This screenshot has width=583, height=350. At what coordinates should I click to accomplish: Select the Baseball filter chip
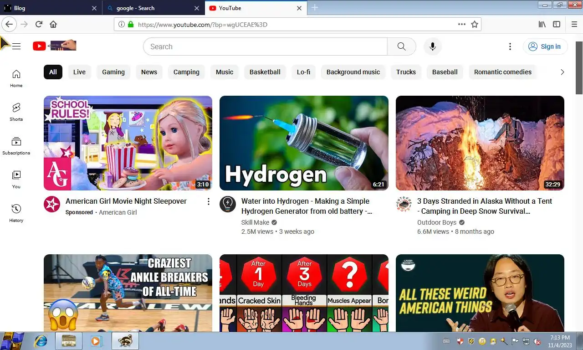pos(445,72)
